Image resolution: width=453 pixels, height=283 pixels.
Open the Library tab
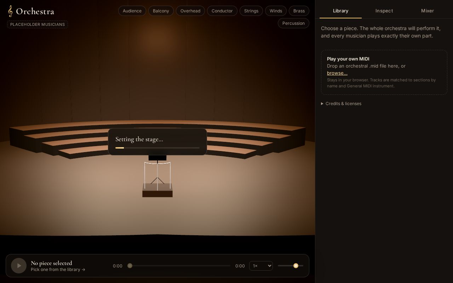coord(340,11)
